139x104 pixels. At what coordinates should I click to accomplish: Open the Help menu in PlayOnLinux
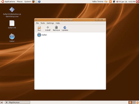pos(58,23)
